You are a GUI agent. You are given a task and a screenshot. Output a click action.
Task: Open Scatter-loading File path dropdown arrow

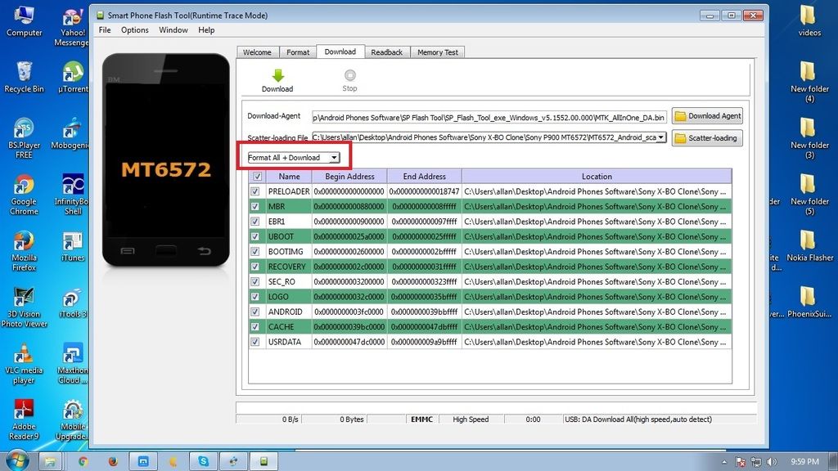pyautogui.click(x=661, y=137)
